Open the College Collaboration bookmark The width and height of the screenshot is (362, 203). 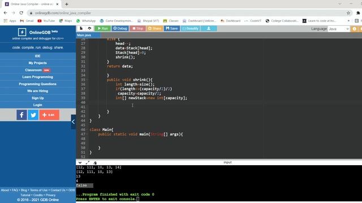click(282, 21)
